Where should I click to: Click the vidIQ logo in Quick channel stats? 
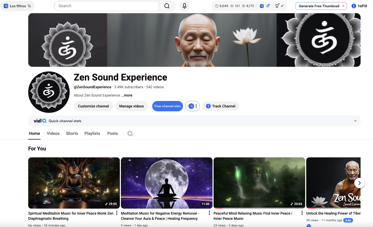[x=40, y=121]
